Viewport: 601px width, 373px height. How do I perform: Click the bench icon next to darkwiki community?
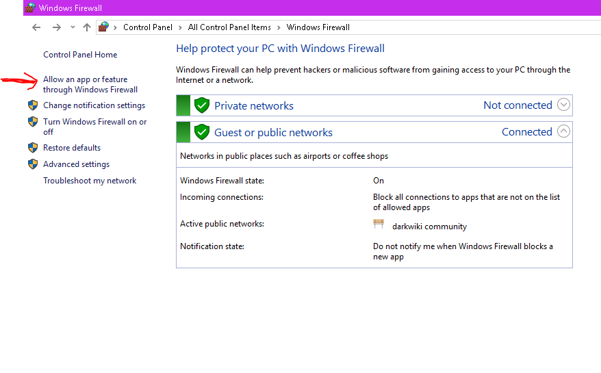coord(379,224)
